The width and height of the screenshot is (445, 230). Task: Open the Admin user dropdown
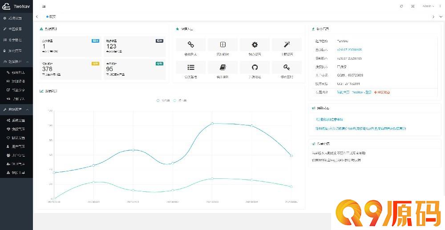coord(428,6)
